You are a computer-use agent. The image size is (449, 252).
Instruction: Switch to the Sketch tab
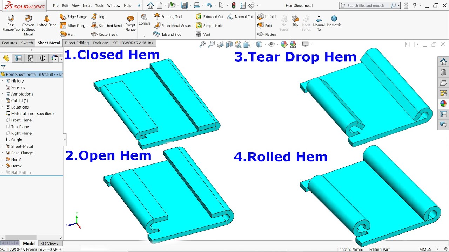click(x=27, y=43)
